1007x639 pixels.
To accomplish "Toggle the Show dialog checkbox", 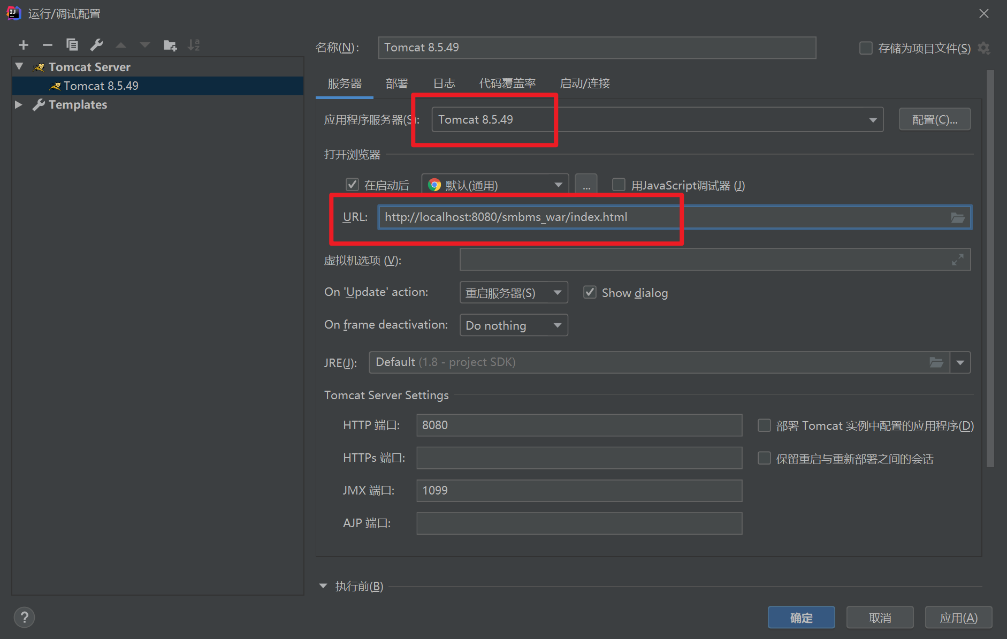I will click(x=590, y=292).
